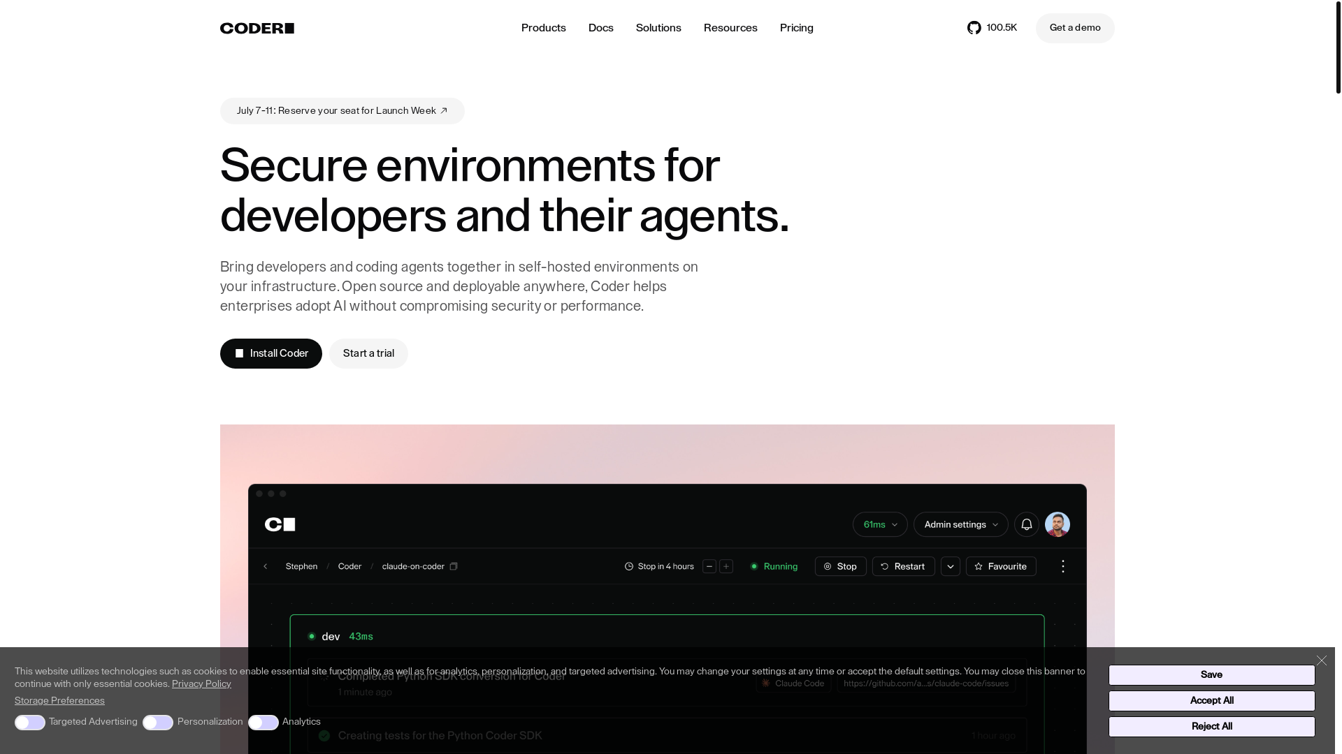Expand the chevron dropdown next to Restart
The height and width of the screenshot is (754, 1342).
pos(950,566)
